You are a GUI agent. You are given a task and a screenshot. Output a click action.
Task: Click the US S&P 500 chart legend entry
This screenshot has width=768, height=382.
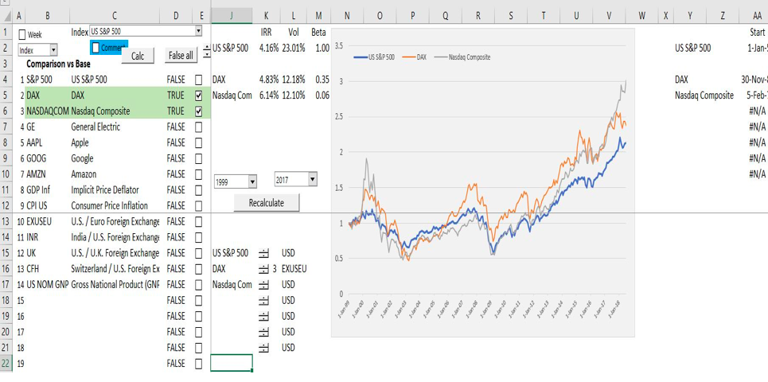pyautogui.click(x=375, y=57)
